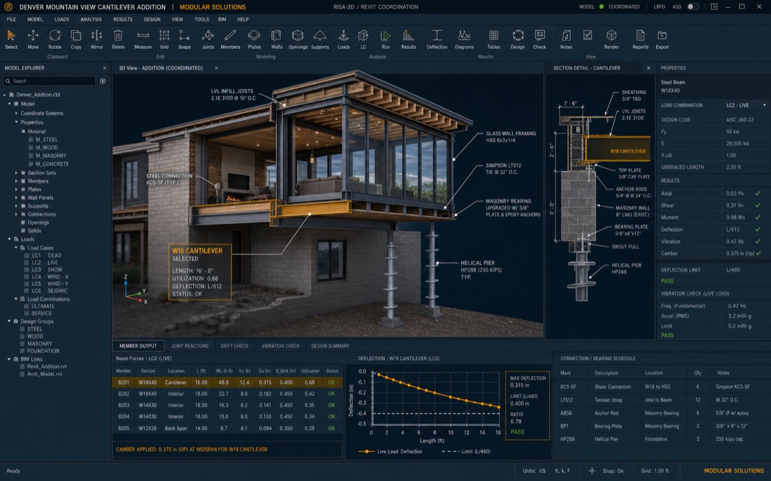The width and height of the screenshot is (771, 481).
Task: Select the Move tool in toolbar
Action: pos(33,39)
